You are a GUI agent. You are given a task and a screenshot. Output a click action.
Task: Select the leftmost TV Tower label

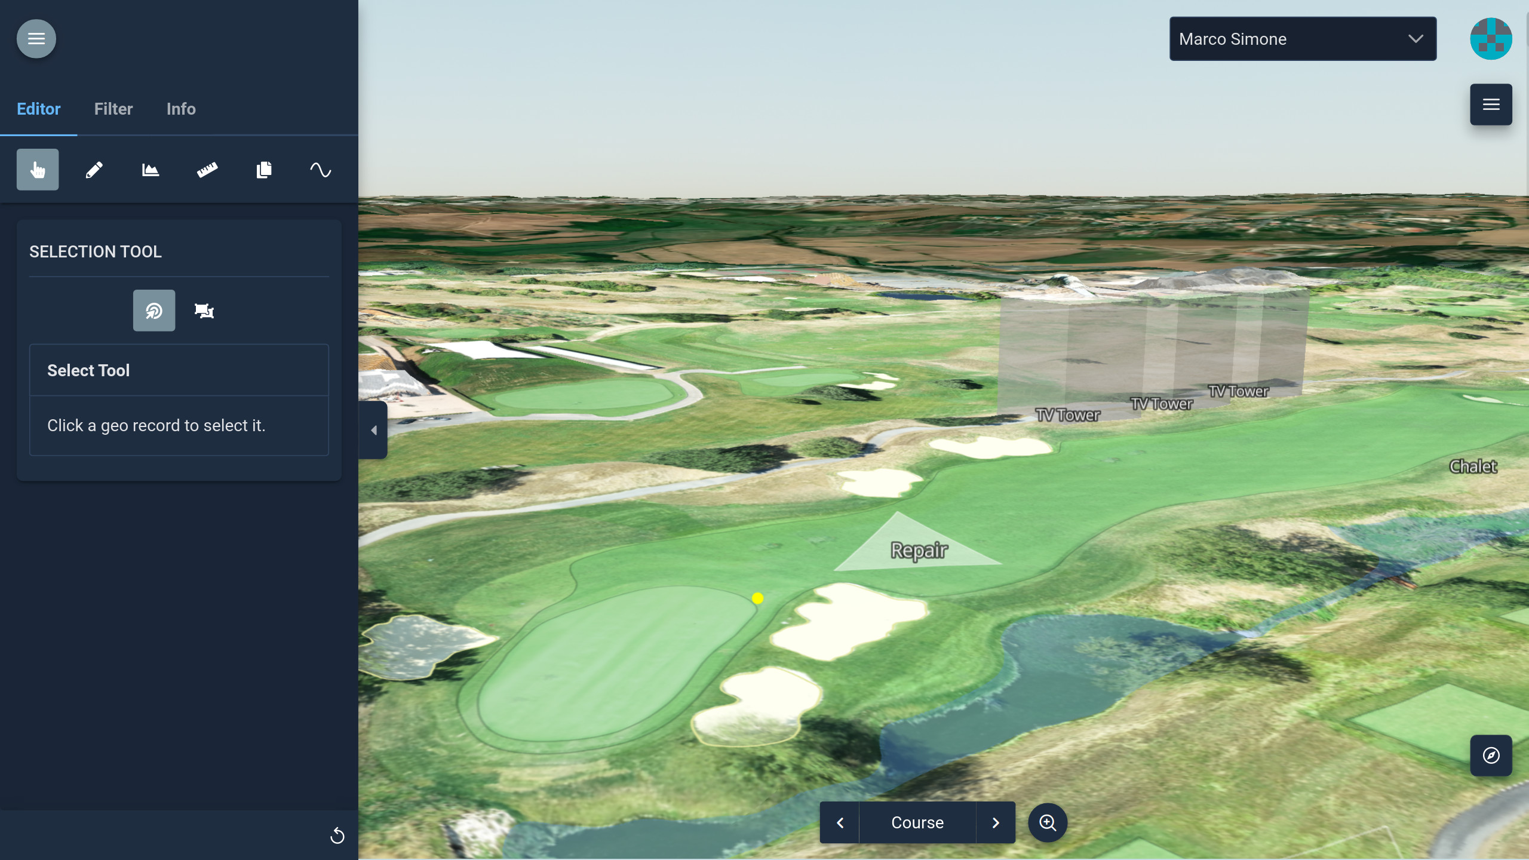pyautogui.click(x=1067, y=415)
